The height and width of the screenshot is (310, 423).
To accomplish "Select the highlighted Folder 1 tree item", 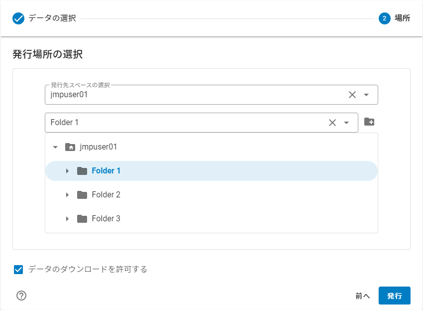I will (x=106, y=170).
